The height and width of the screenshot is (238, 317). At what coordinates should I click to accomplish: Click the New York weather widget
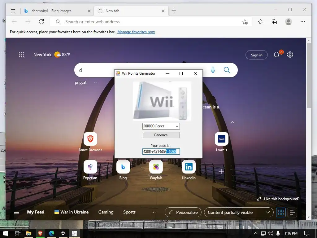tap(52, 55)
